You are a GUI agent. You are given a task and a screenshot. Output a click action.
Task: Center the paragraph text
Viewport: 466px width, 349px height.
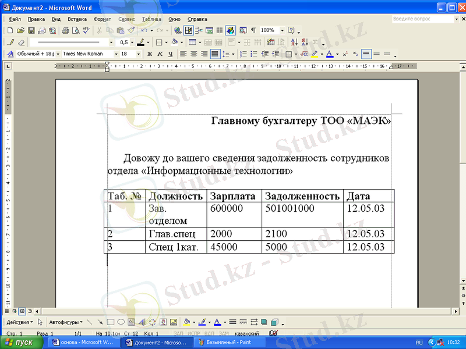tap(194, 54)
